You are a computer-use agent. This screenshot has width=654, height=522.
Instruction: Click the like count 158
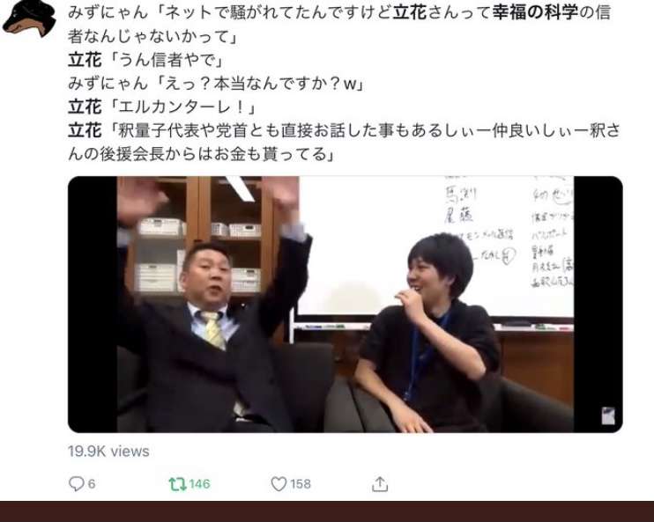tap(301, 483)
